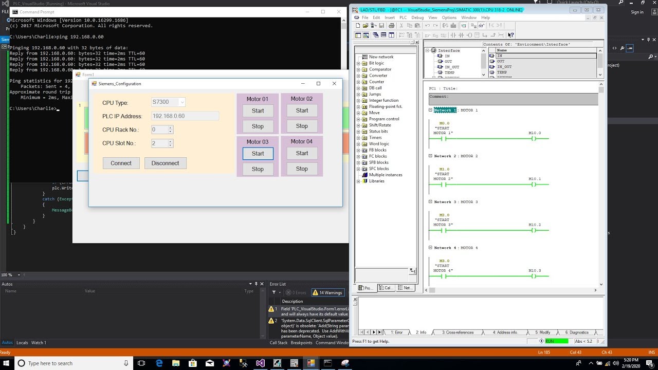This screenshot has width=658, height=370.
Task: Click the Task View taskbar icon
Action: 142,363
